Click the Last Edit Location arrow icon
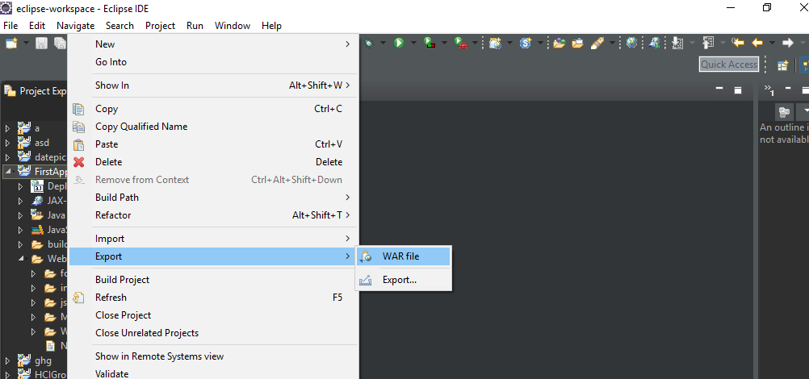Viewport: 809px width, 379px height. (x=738, y=44)
